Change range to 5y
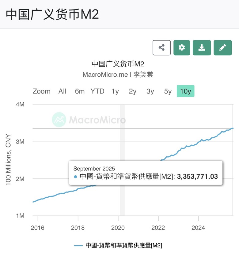 pyautogui.click(x=168, y=91)
